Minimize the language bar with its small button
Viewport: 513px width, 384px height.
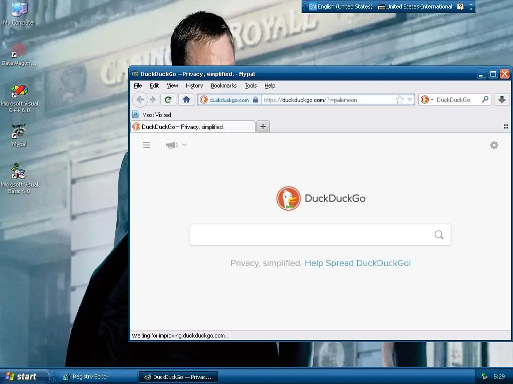(x=471, y=4)
